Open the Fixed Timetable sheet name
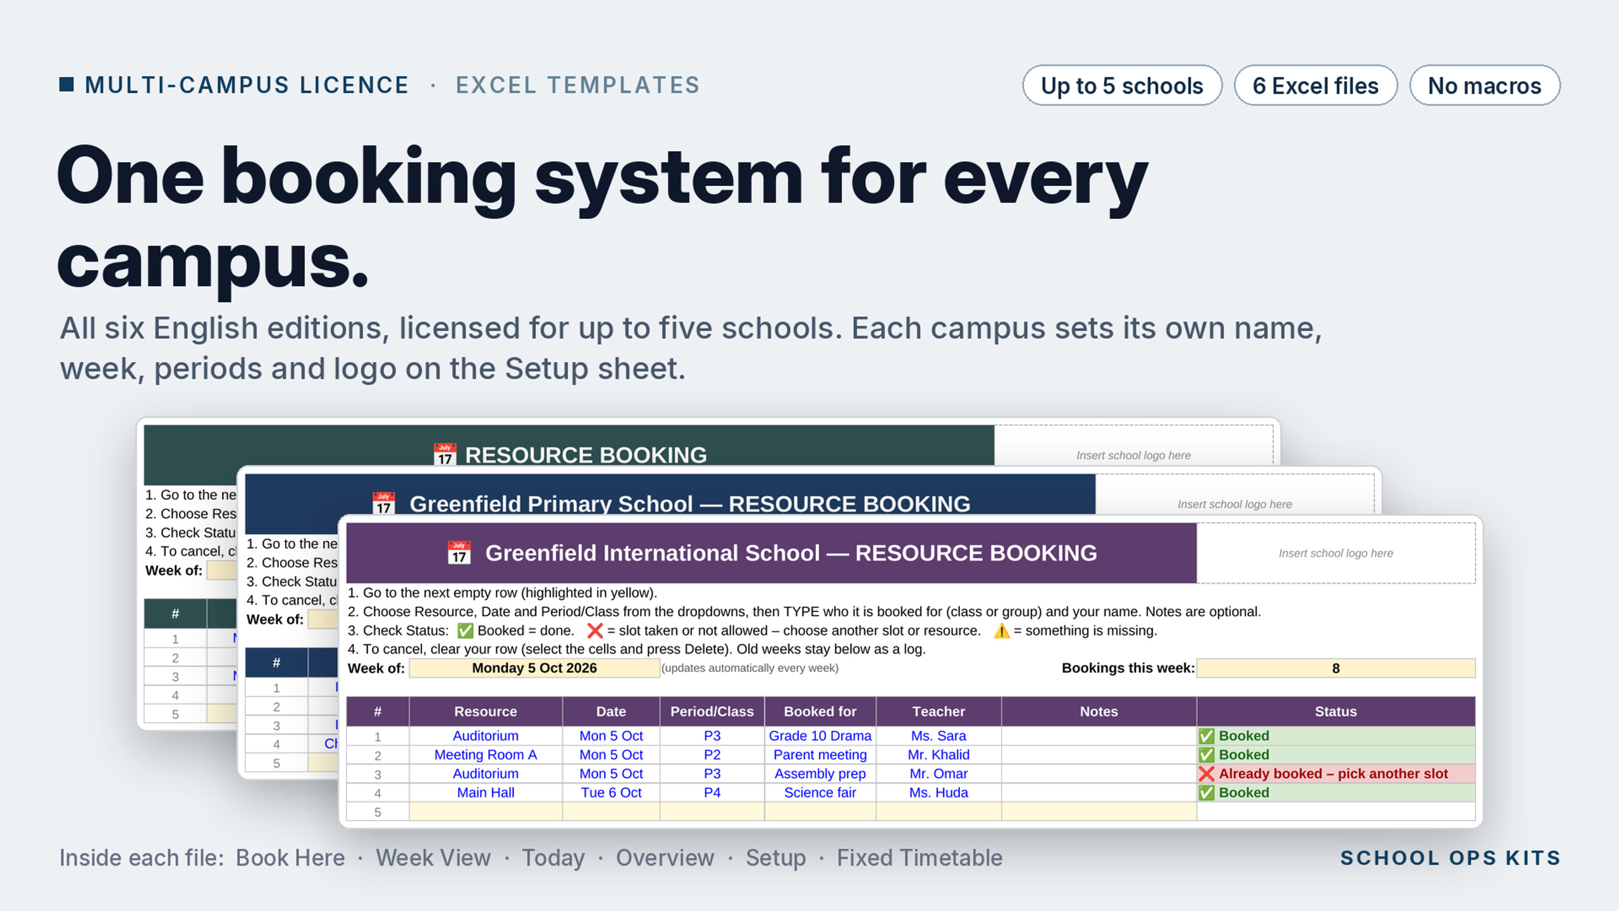This screenshot has height=911, width=1619. click(x=920, y=858)
